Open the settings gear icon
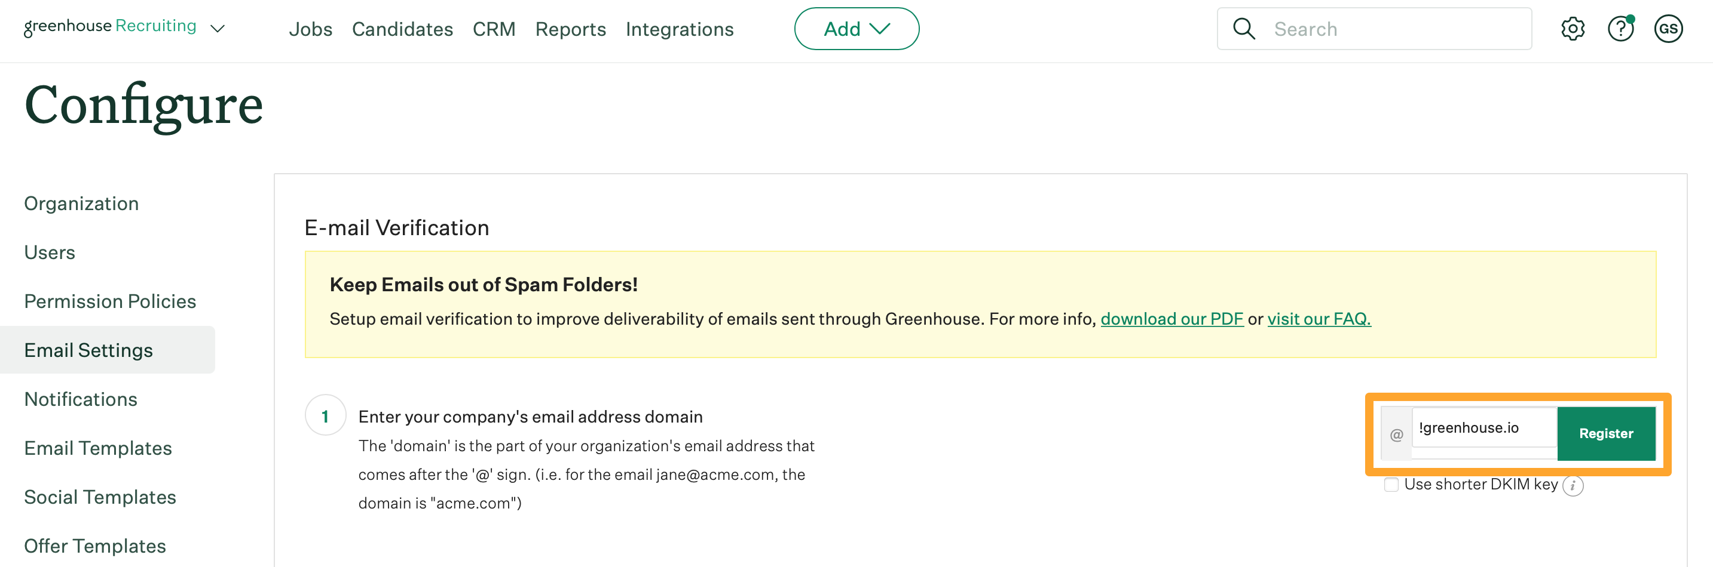The height and width of the screenshot is (567, 1713). tap(1573, 29)
